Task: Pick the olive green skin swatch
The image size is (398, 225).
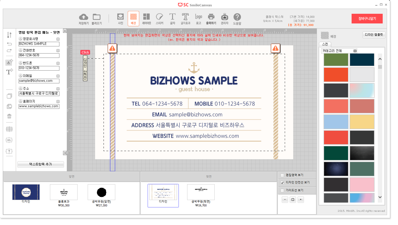Action: pos(336,60)
